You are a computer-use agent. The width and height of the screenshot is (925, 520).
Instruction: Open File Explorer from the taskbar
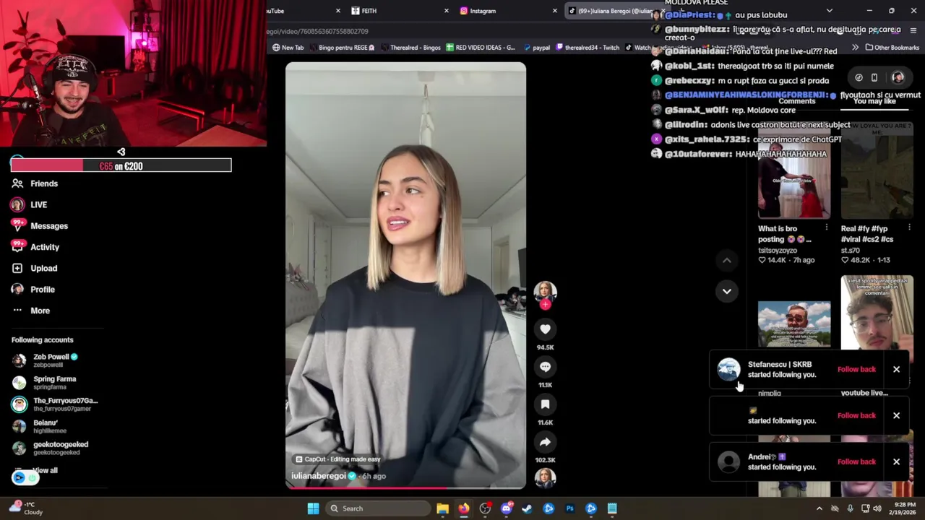pos(442,508)
